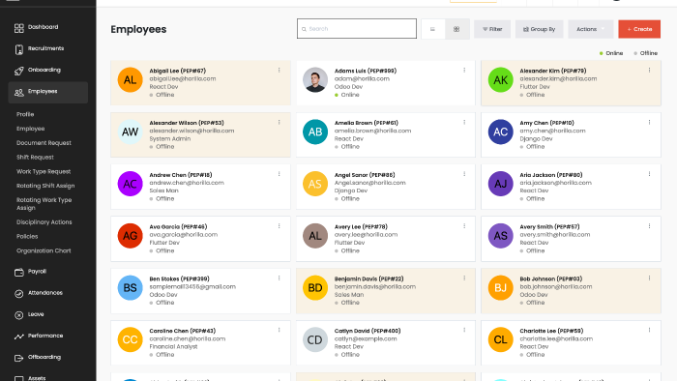Click Alexander Kim green AK avatar
The image size is (677, 381).
click(500, 80)
